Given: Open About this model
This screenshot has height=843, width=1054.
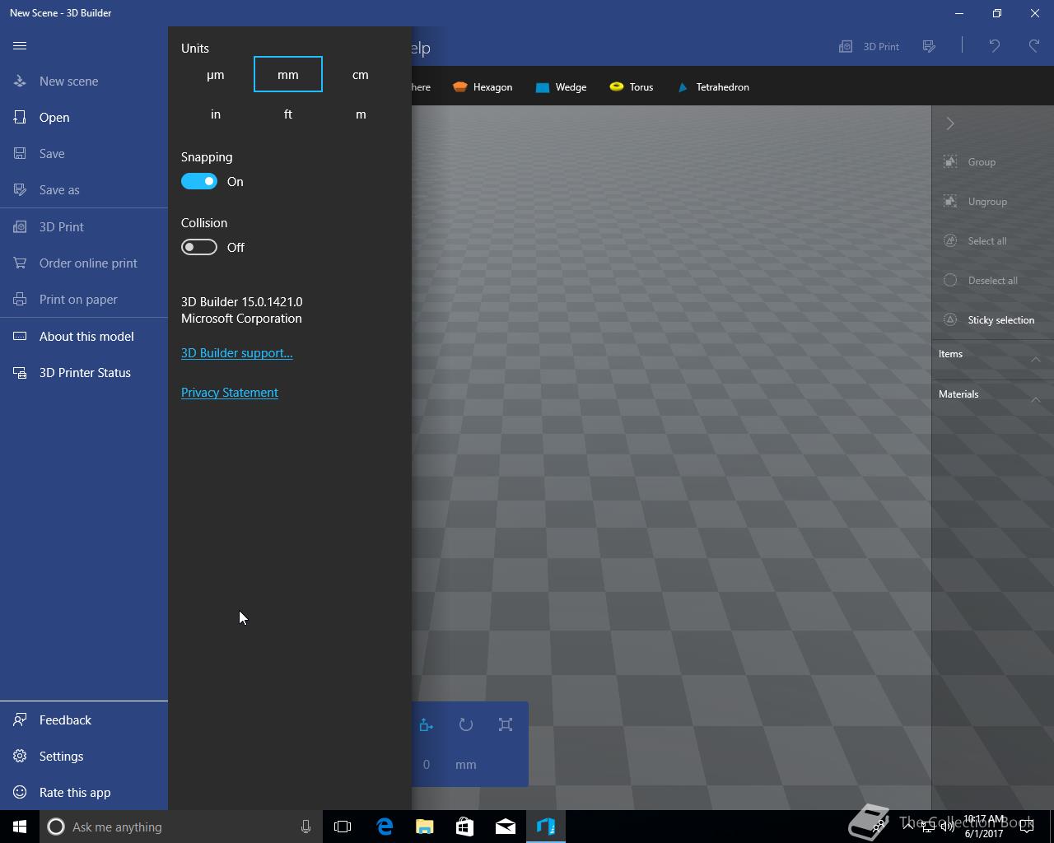Looking at the screenshot, I should (x=84, y=336).
